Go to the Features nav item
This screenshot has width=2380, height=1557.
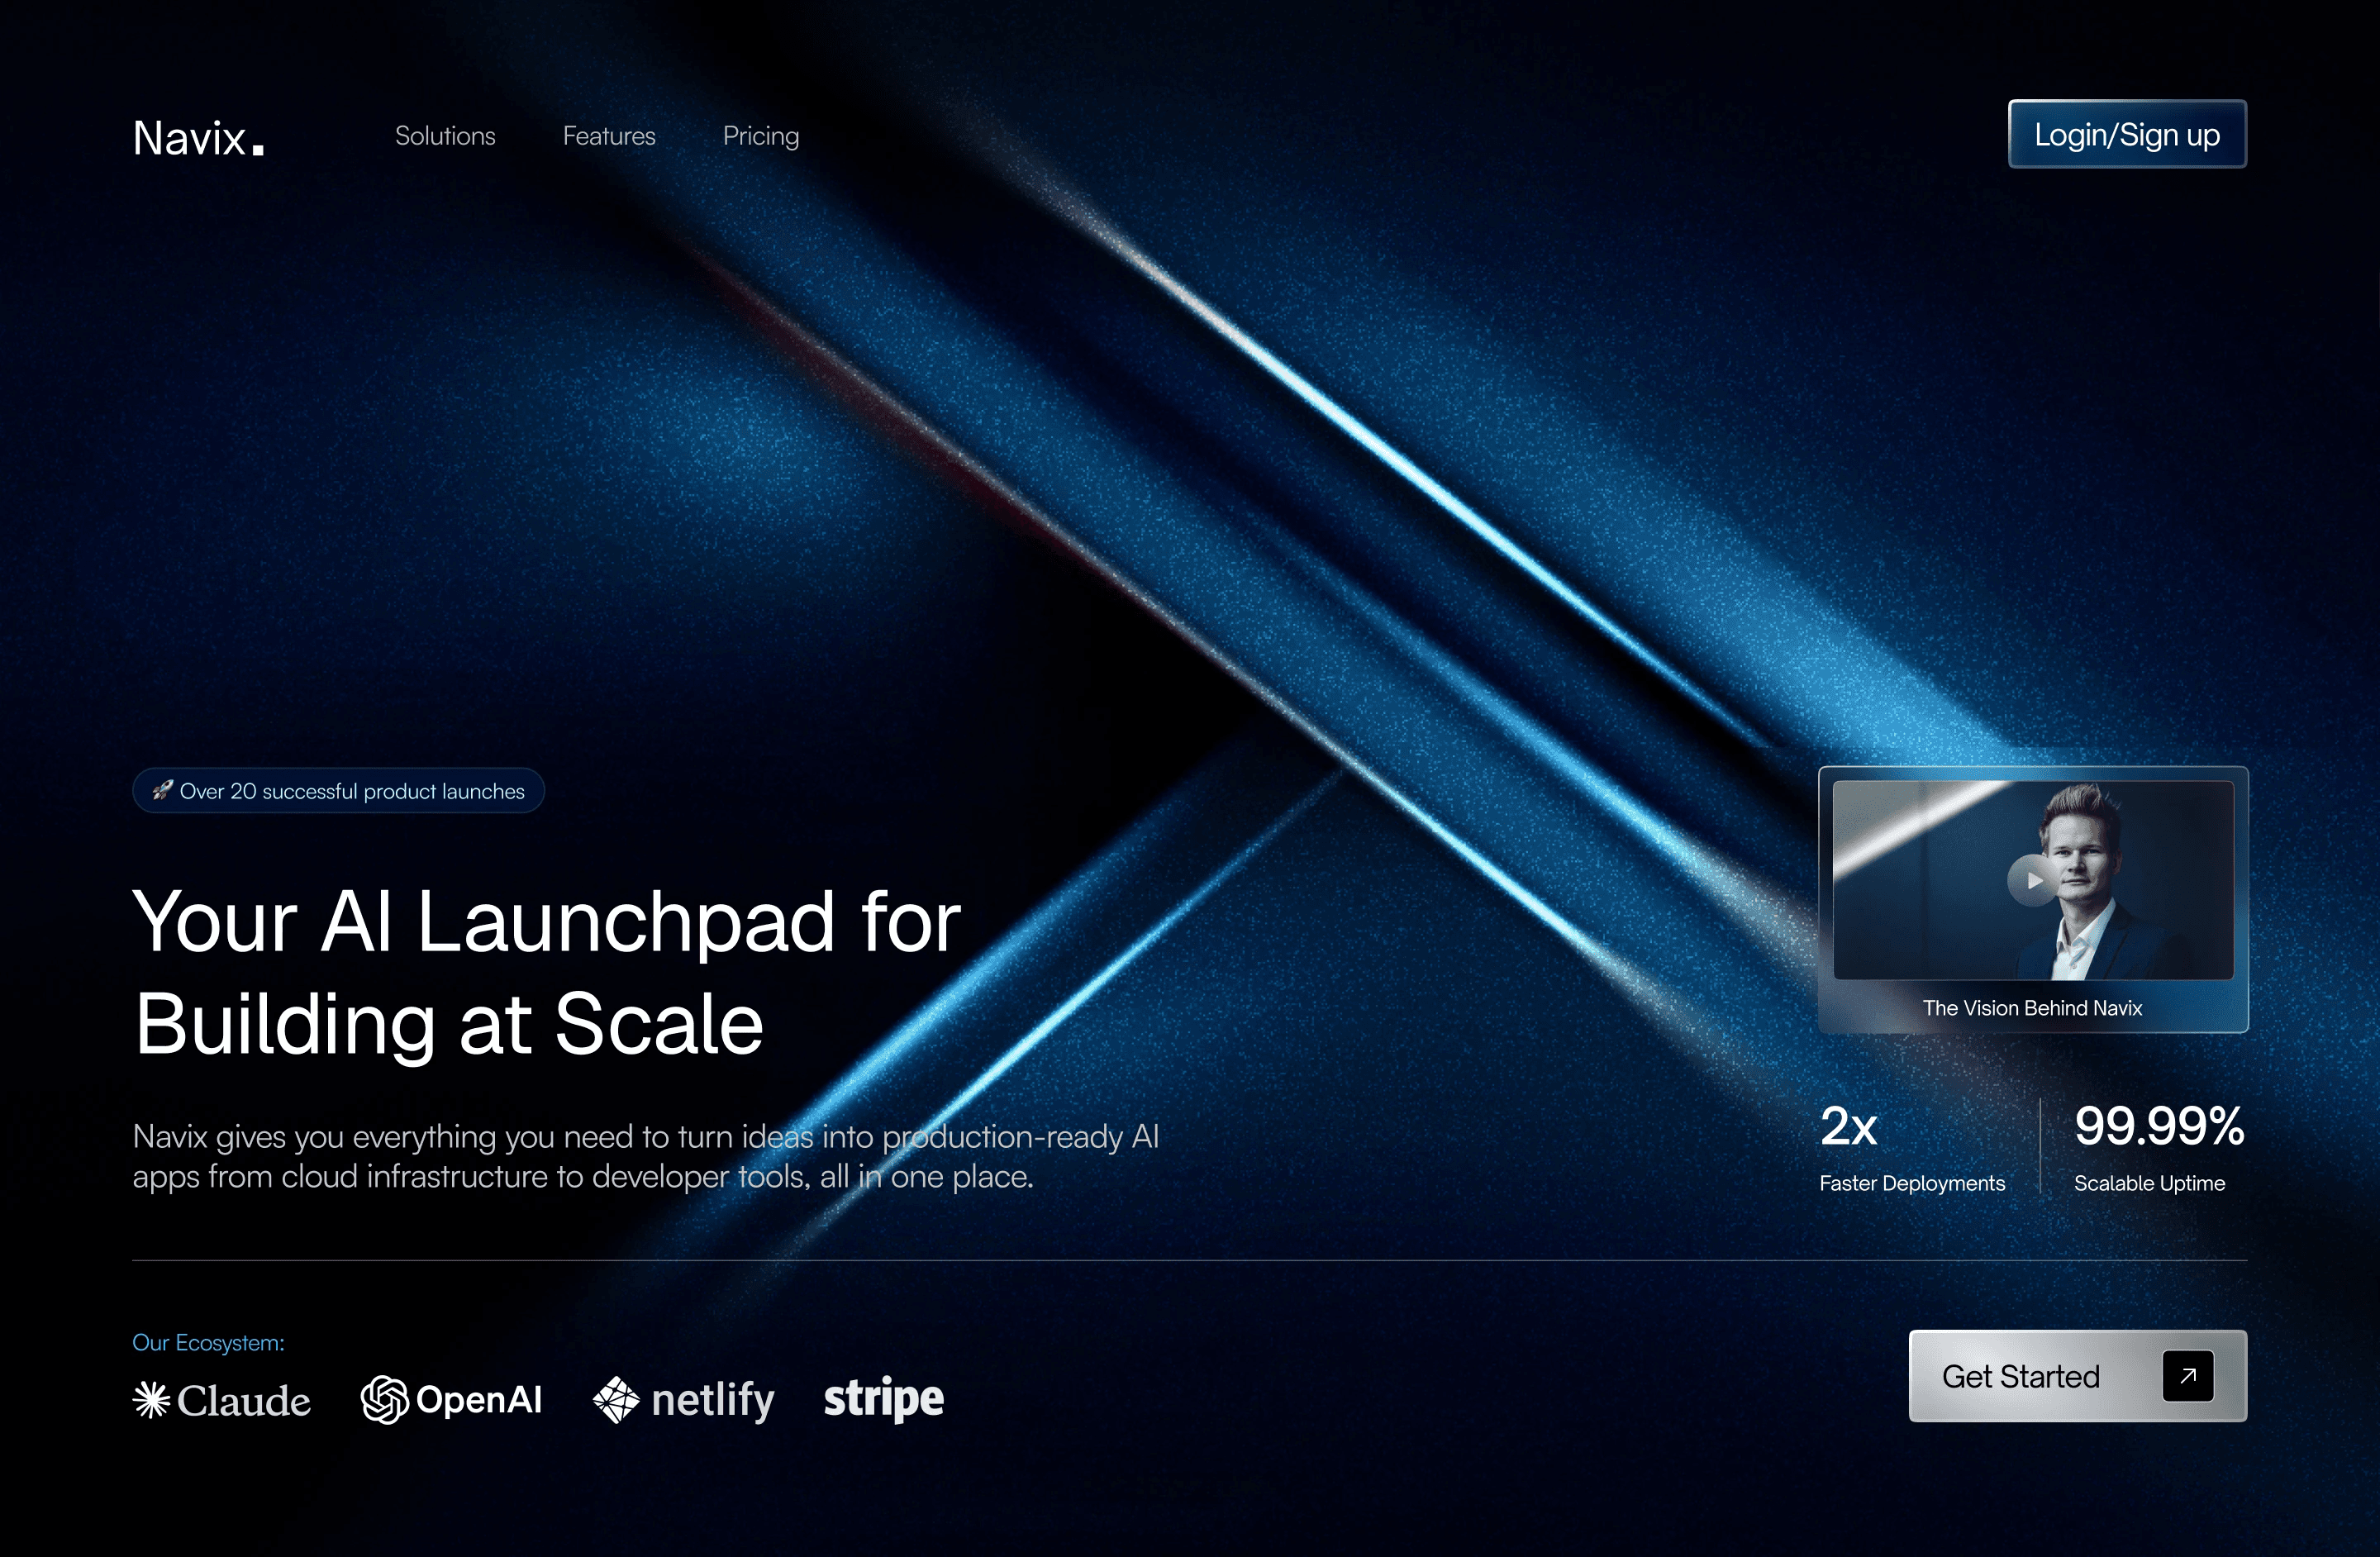609,136
